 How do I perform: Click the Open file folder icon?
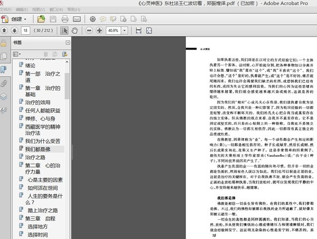(x=41, y=19)
